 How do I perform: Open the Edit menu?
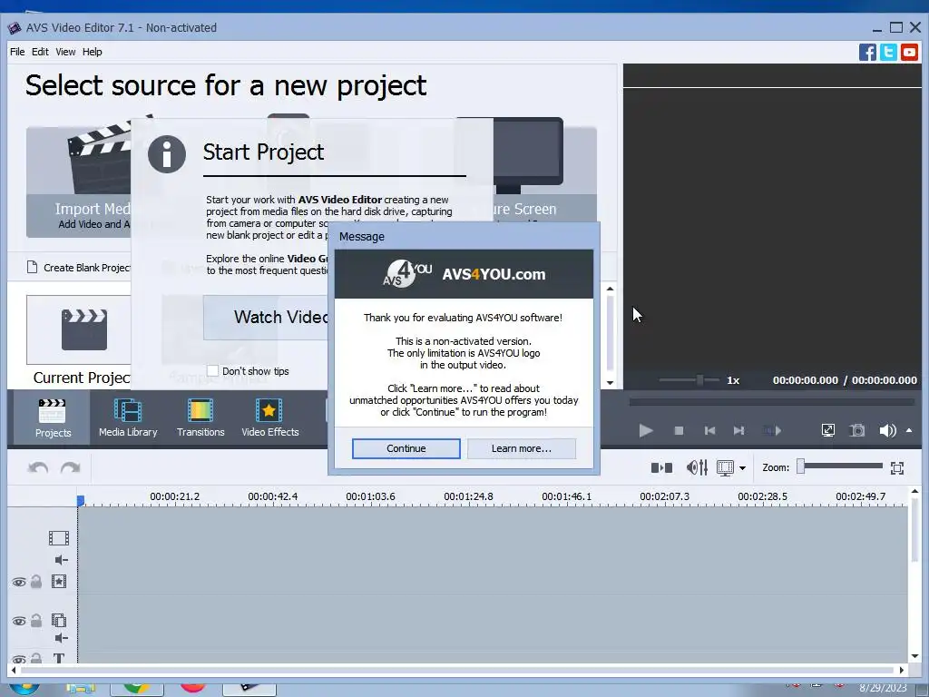40,52
